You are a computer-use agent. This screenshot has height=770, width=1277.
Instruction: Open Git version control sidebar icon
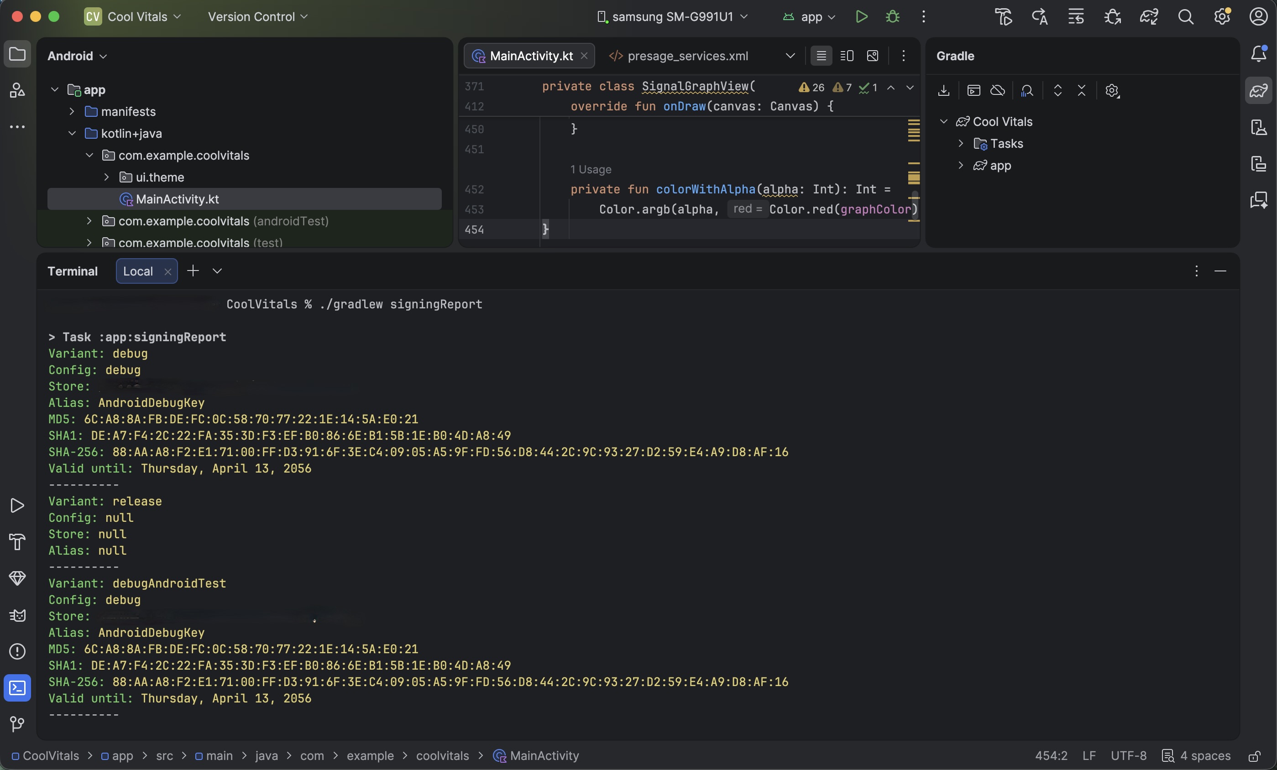coord(17,724)
